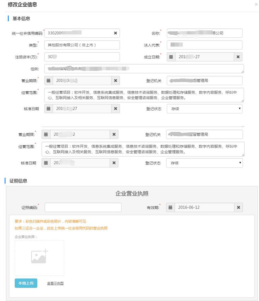
Task: Open the lower 登记状态 dropdown showing 存续
Action: point(204,163)
